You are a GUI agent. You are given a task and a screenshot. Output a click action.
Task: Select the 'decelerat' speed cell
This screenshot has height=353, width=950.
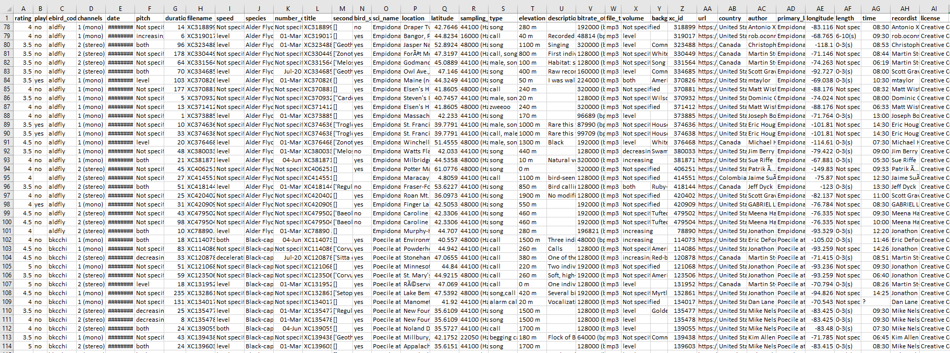coord(229,258)
